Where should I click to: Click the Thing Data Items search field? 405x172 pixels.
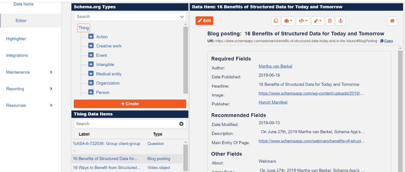click(126, 124)
